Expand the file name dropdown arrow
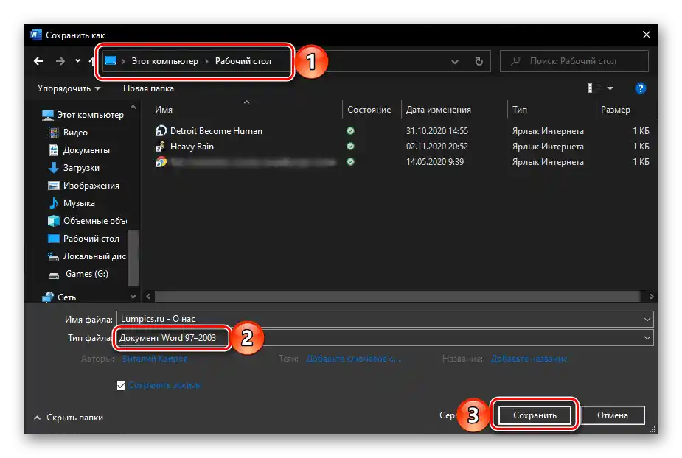Image resolution: width=682 pixels, height=458 pixels. tap(647, 320)
